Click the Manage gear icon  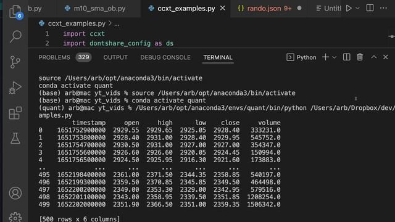click(x=15, y=218)
